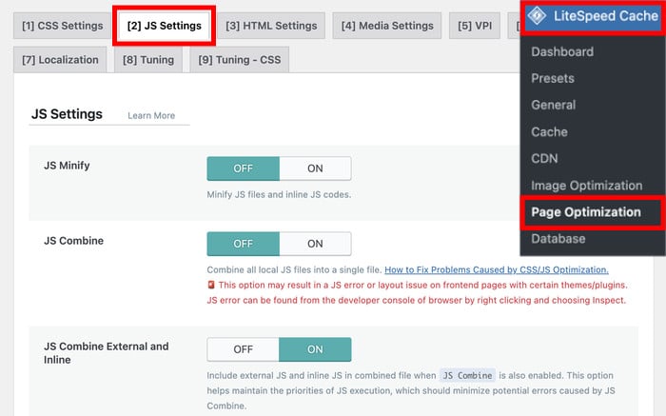The width and height of the screenshot is (666, 416).
Task: Open the [4] Media Settings tab
Action: 387,26
